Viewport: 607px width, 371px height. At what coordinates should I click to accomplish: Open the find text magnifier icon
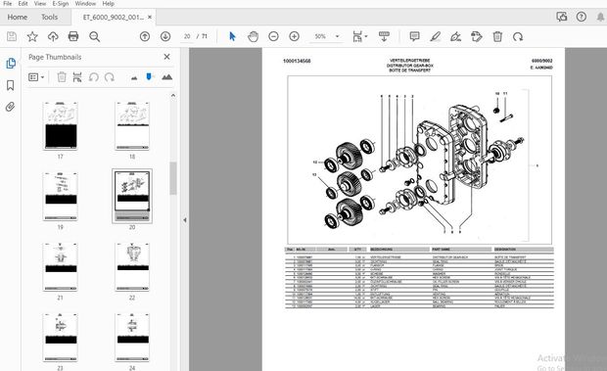tap(94, 36)
